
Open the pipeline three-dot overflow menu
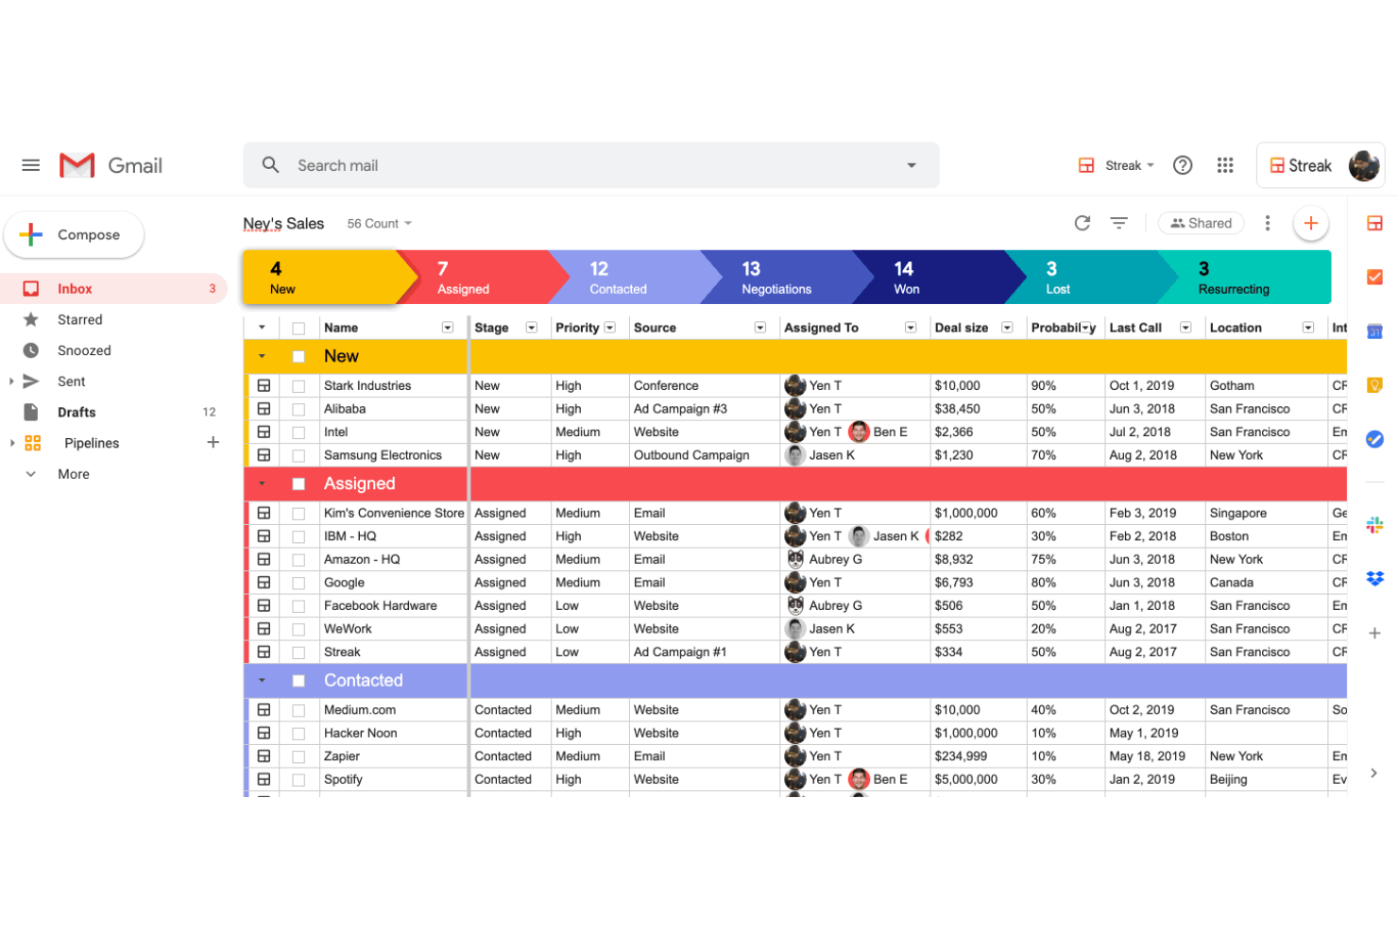(x=1268, y=223)
